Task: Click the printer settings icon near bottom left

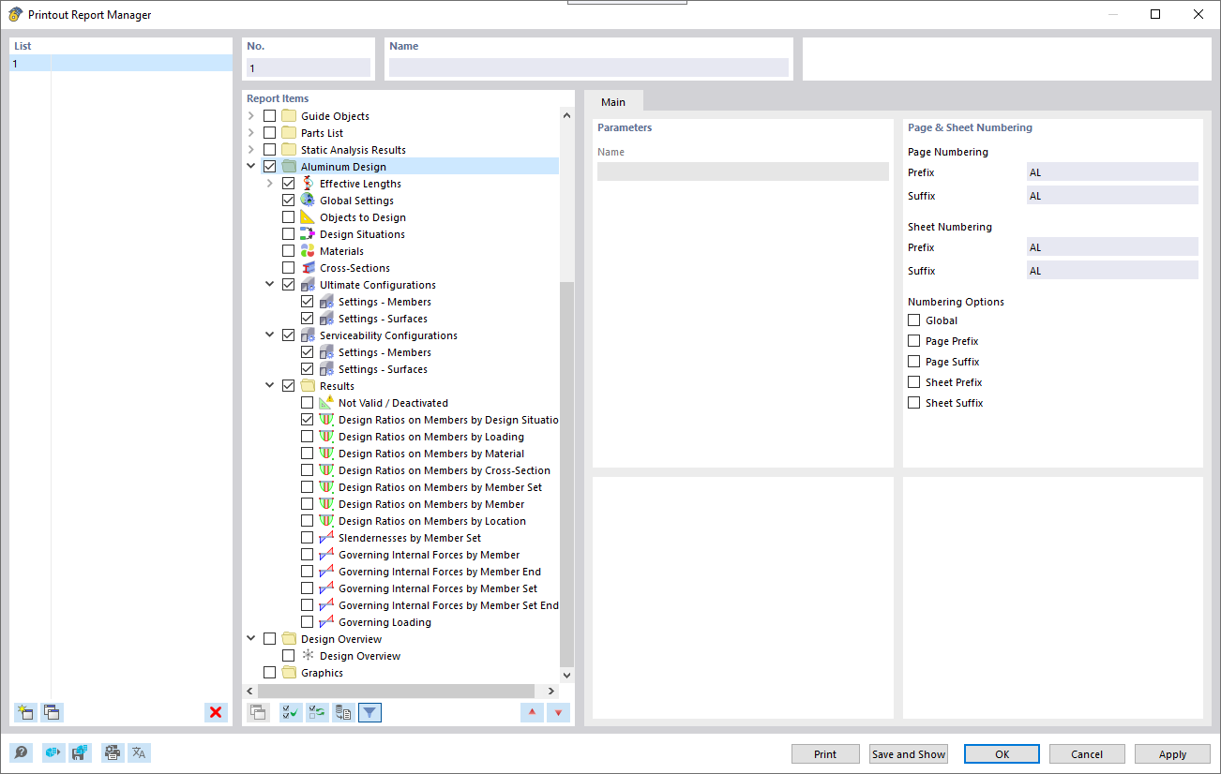Action: point(112,752)
